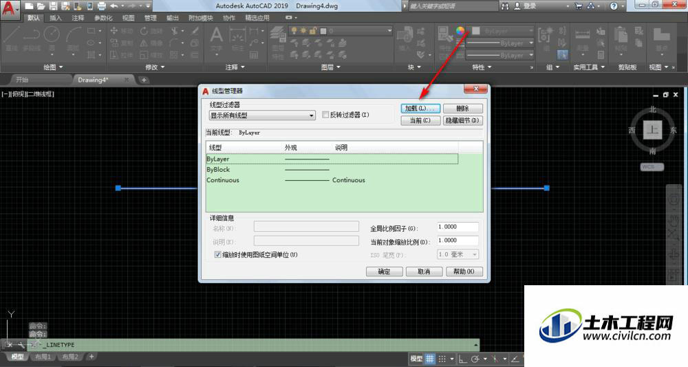688x367 pixels.
Task: Expand the Draw panel title
Action: (x=53, y=67)
